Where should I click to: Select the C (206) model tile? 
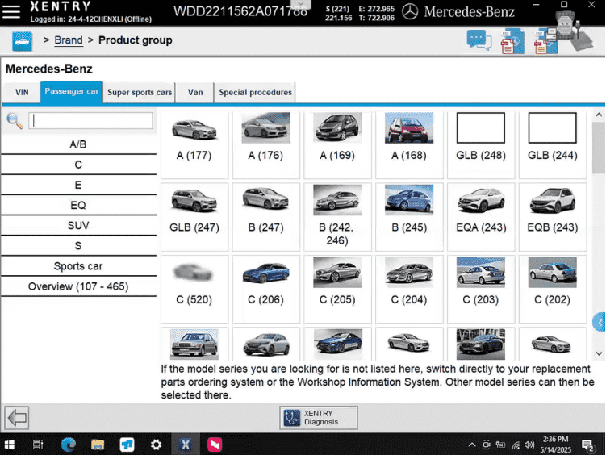266,290
